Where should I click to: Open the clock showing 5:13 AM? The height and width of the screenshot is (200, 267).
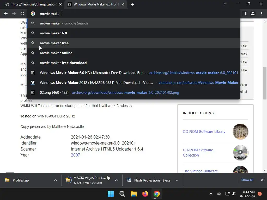pyautogui.click(x=247, y=194)
